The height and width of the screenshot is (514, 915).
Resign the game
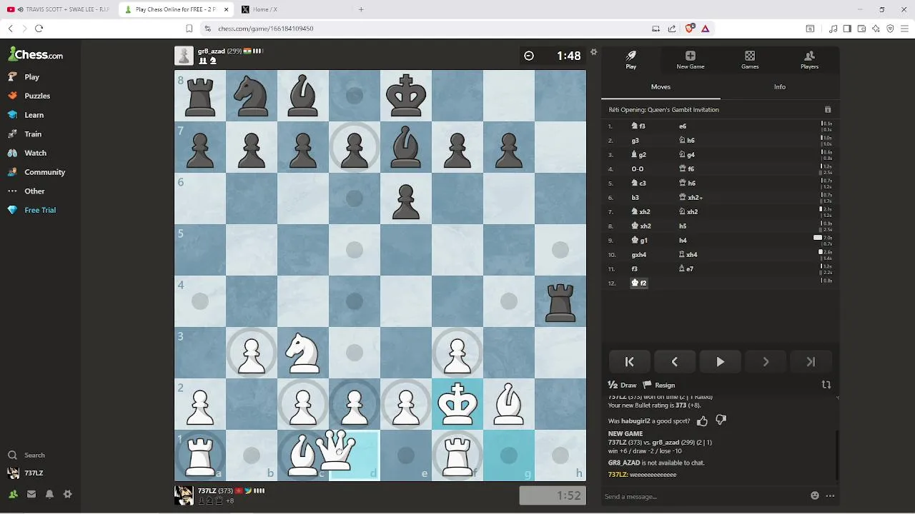(x=659, y=385)
